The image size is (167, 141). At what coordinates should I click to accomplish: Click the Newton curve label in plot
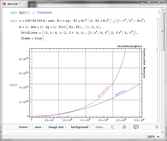point(120,93)
